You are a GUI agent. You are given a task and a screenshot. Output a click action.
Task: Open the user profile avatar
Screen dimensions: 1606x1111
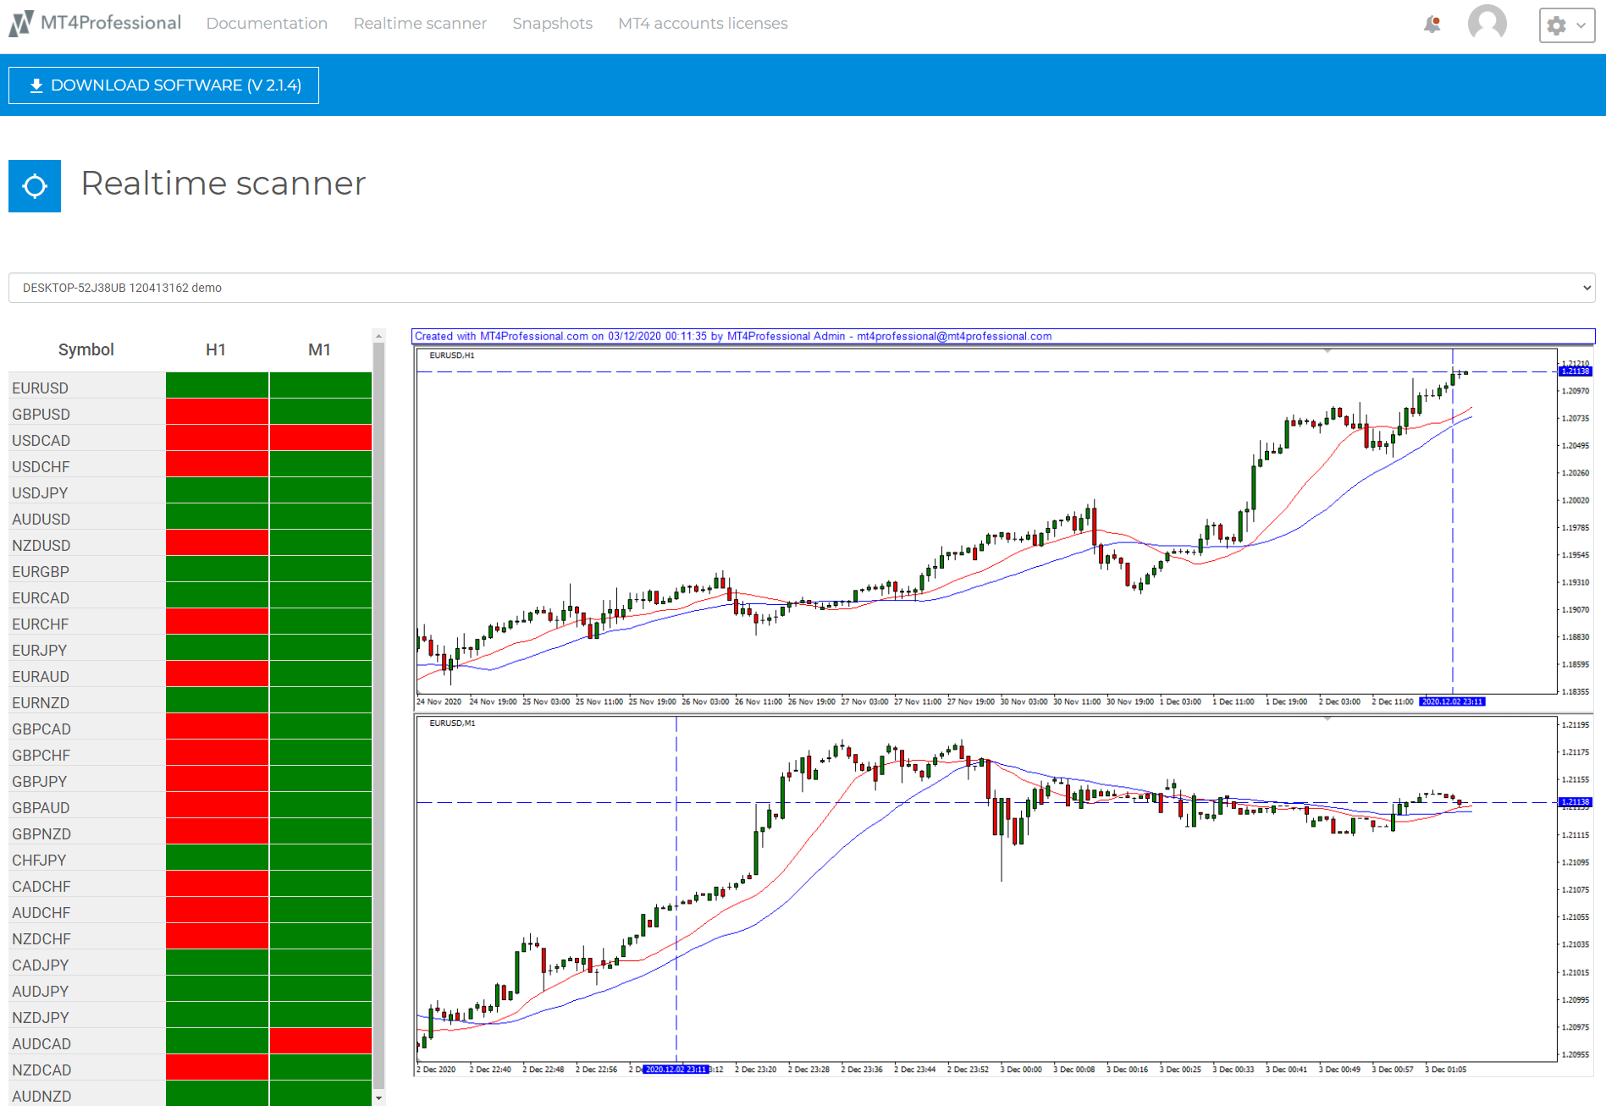coord(1487,23)
